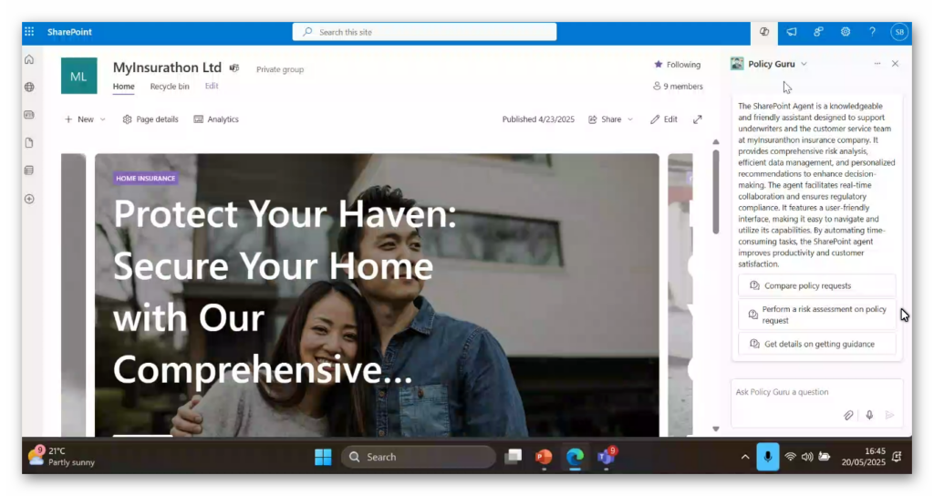The image size is (934, 496).
Task: Click the Edit navigation link
Action: [x=212, y=86]
